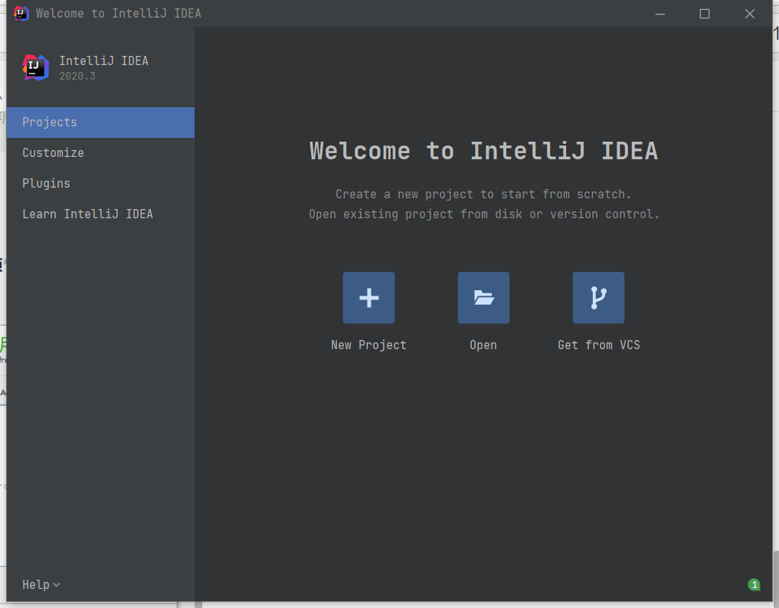Click the IntelliJ IDEA name in sidebar
Image resolution: width=779 pixels, height=608 pixels.
pos(104,60)
